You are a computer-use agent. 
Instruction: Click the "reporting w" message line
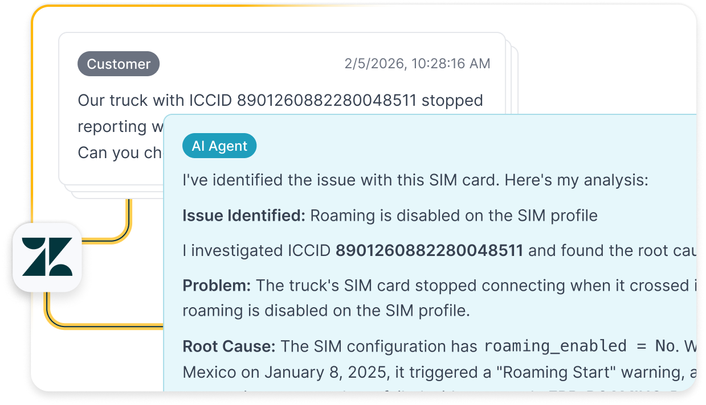click(x=121, y=127)
